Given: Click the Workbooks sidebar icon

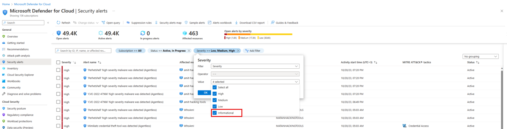Looking at the screenshot, I should [x=4, y=81].
